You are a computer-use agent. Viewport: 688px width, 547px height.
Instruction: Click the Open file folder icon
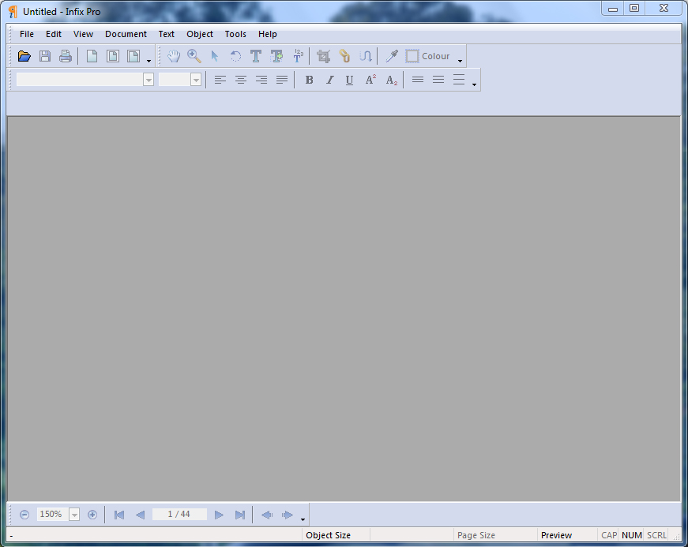(24, 56)
